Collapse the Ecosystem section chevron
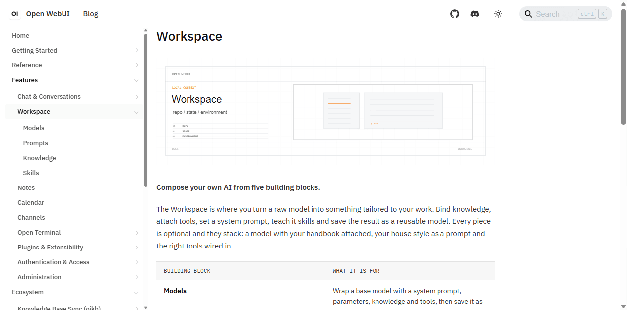The width and height of the screenshot is (627, 310). point(136,292)
